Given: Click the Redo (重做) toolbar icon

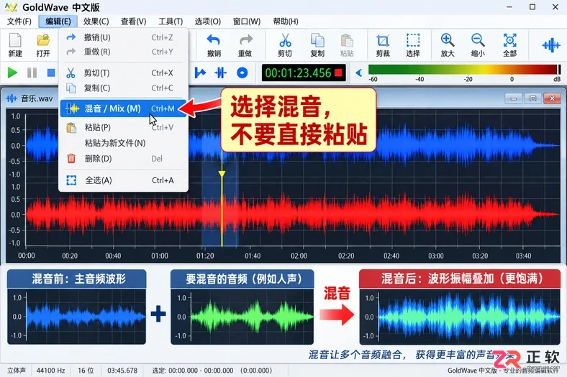Looking at the screenshot, I should click(x=245, y=40).
